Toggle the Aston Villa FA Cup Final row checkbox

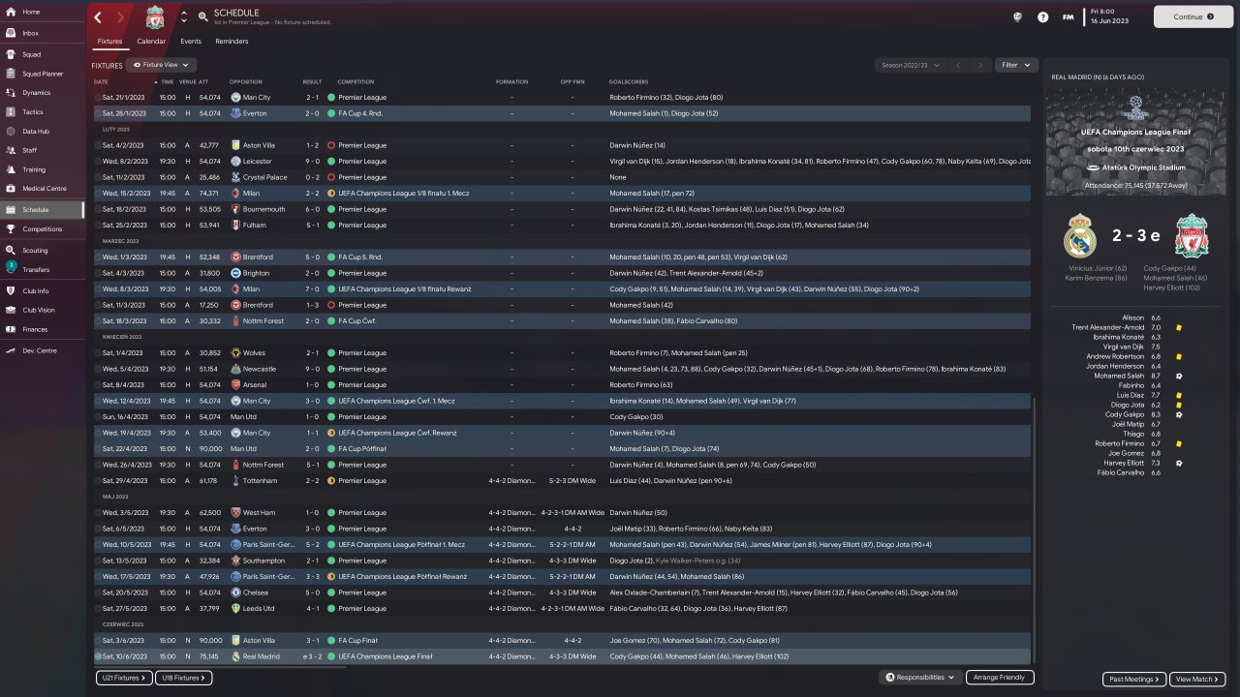98,640
